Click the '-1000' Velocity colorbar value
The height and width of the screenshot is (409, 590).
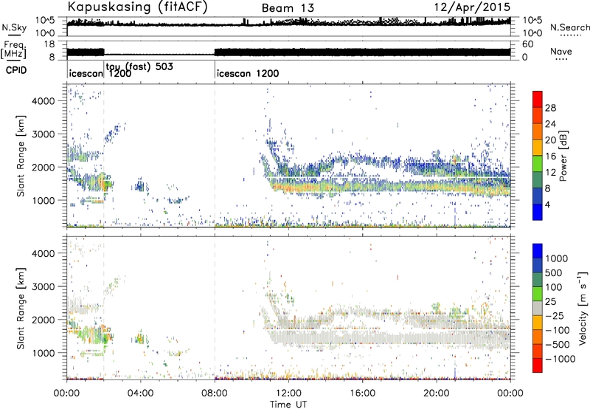tap(560, 359)
